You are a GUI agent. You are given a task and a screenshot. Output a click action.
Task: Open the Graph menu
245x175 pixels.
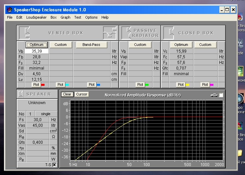(65, 17)
